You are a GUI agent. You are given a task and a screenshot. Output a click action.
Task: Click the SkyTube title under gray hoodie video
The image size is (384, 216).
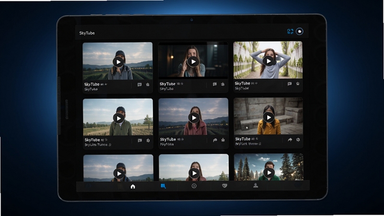pyautogui.click(x=92, y=84)
